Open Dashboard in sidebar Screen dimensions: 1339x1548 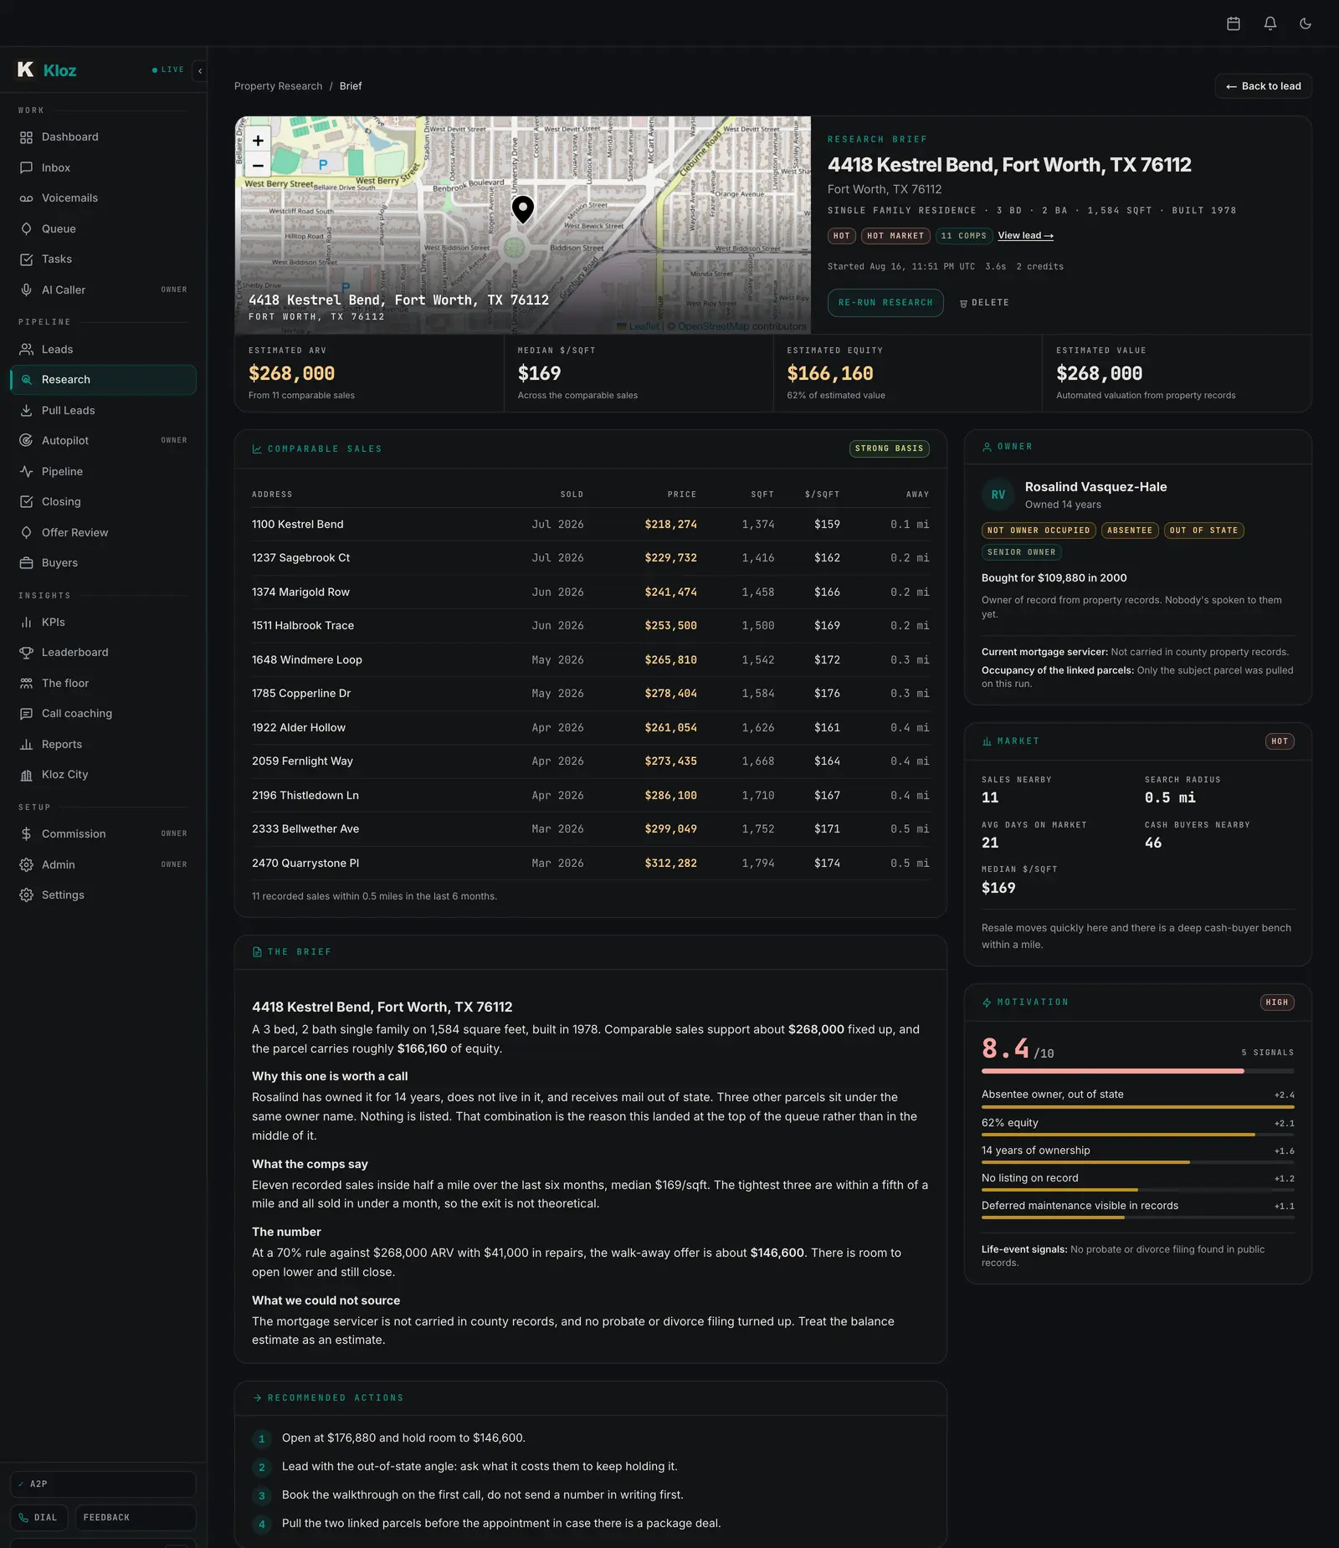(103, 137)
